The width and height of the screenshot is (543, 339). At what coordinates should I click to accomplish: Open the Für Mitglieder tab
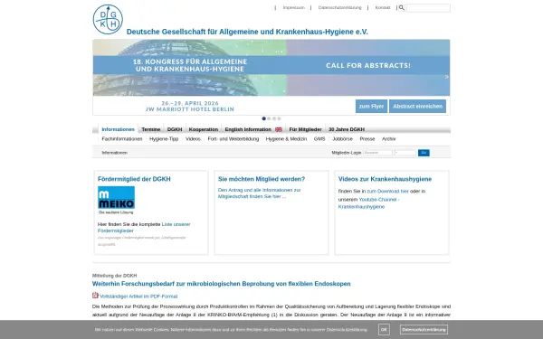[x=306, y=129]
